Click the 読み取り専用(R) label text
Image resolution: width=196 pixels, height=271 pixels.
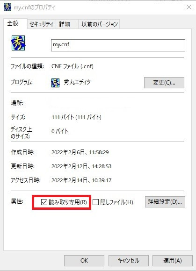tap(68, 202)
